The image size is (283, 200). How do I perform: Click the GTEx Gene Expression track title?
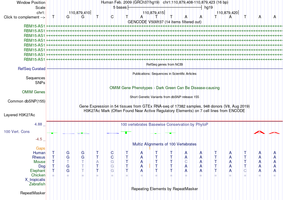click(164, 106)
